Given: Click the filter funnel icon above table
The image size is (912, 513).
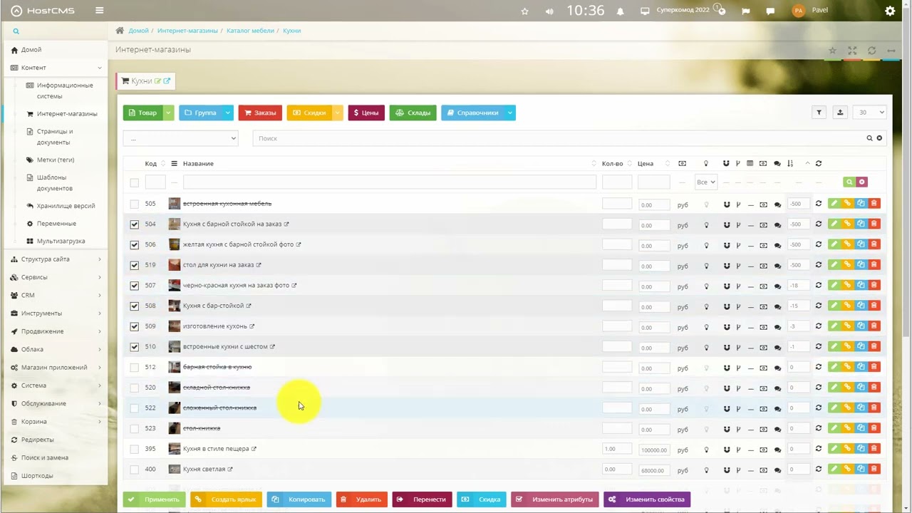Looking at the screenshot, I should click(x=819, y=112).
